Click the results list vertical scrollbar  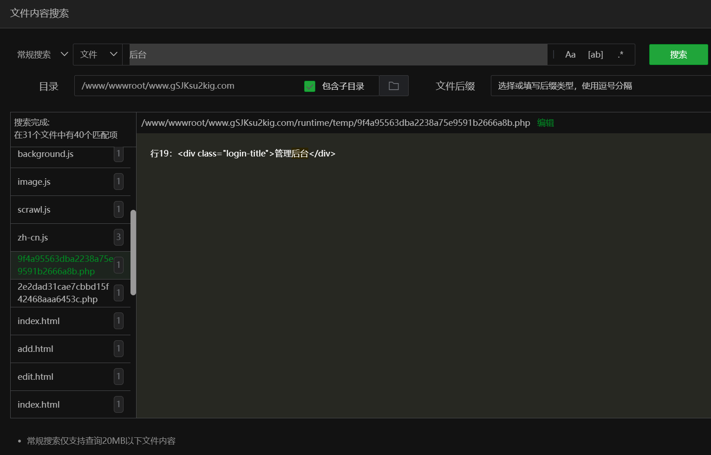tap(133, 252)
